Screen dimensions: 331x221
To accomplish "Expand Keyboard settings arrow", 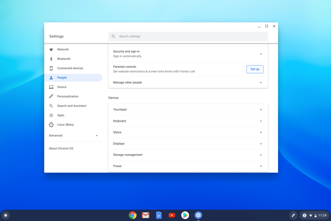I will [x=261, y=121].
